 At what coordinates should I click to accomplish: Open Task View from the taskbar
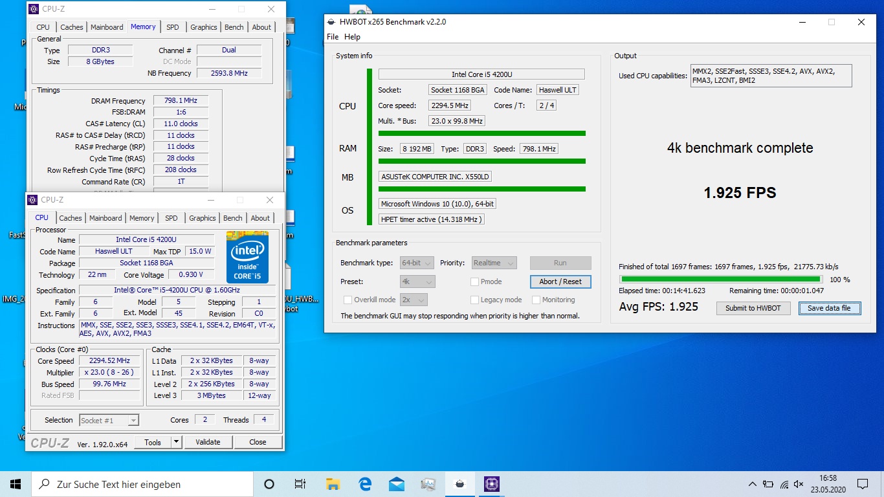tap(300, 484)
